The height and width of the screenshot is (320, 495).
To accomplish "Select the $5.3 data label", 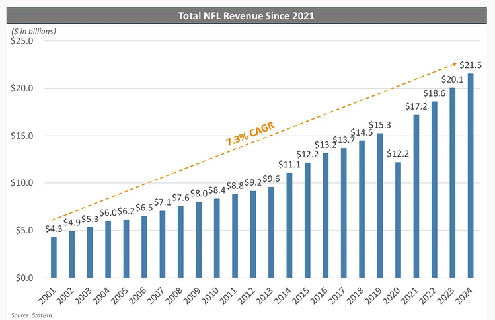I will (x=90, y=219).
